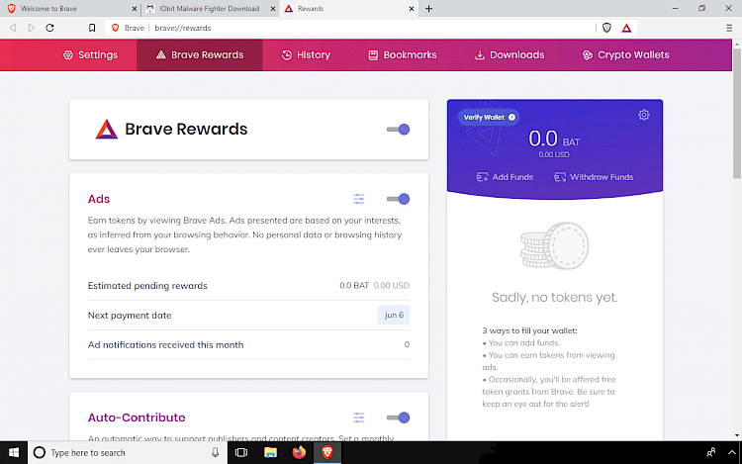Click the taskbar search box

(x=128, y=453)
